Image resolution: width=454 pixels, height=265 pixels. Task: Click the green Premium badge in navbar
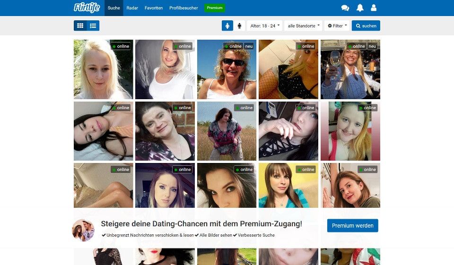(x=214, y=8)
